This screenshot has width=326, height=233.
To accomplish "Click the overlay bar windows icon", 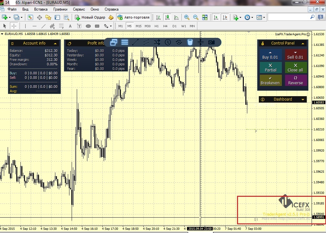I will 114,42.
